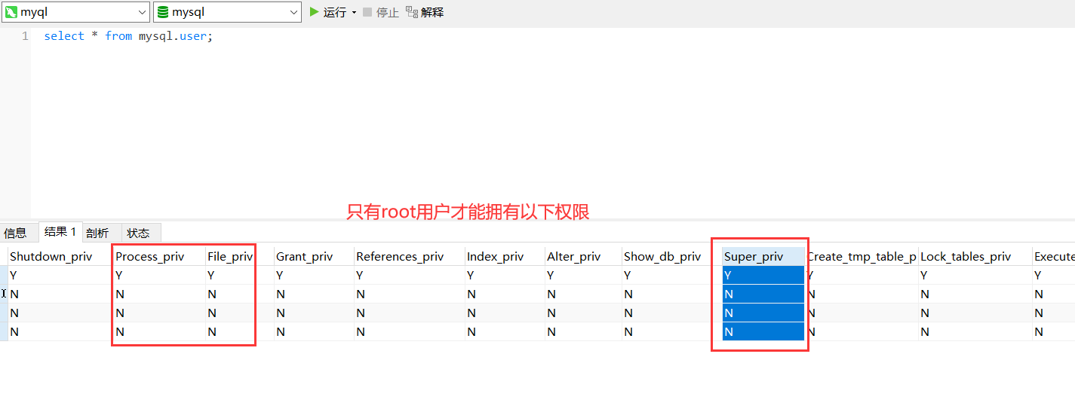The width and height of the screenshot is (1075, 418).
Task: Select the first row's selector marker
Action: [4, 276]
